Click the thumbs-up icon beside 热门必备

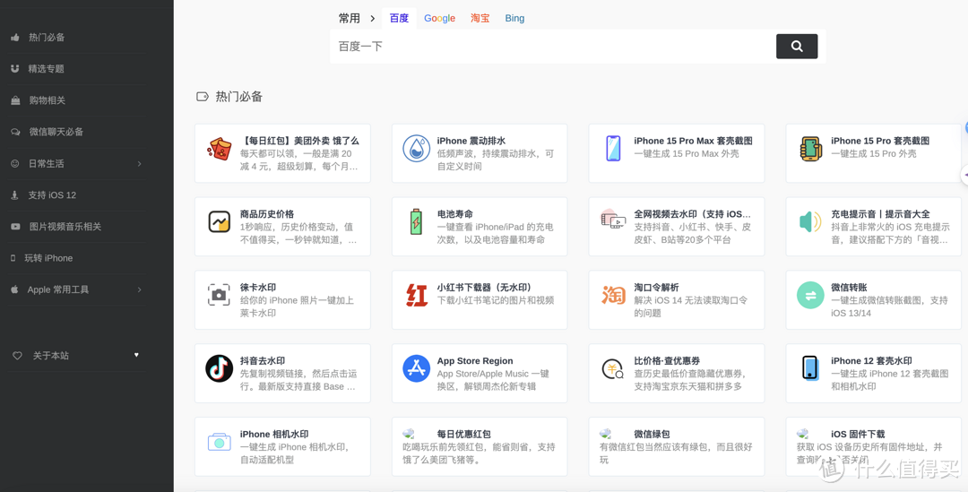(15, 37)
